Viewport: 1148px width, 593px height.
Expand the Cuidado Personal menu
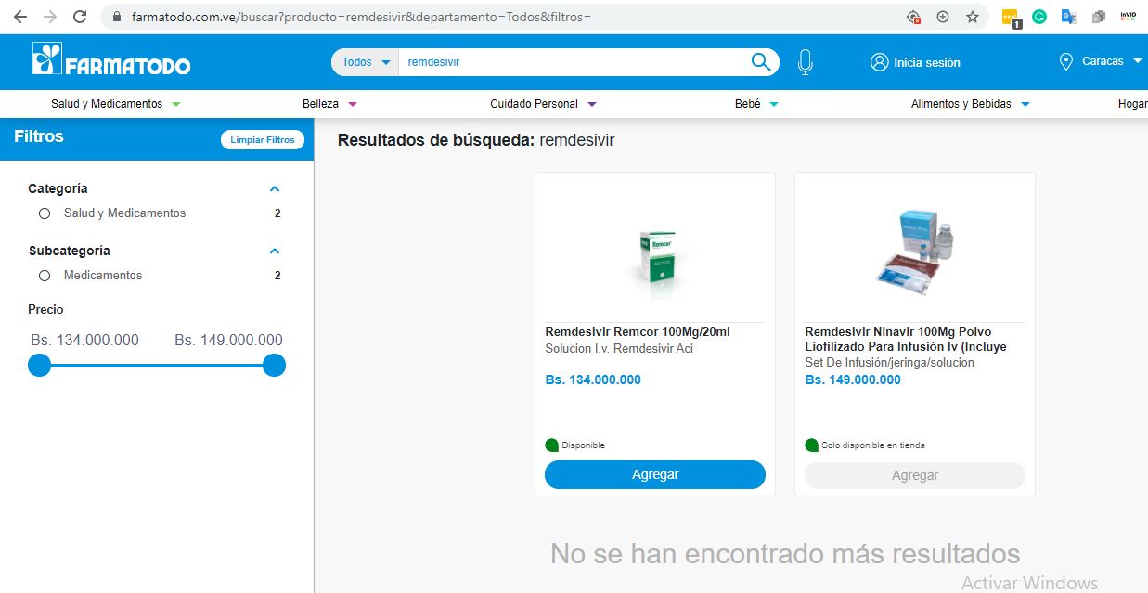click(x=544, y=104)
